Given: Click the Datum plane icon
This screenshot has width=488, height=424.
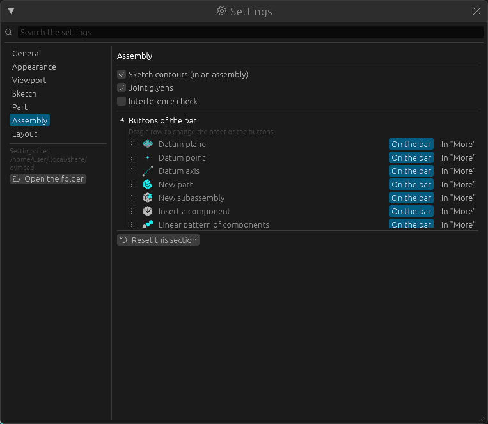Looking at the screenshot, I should pos(148,144).
